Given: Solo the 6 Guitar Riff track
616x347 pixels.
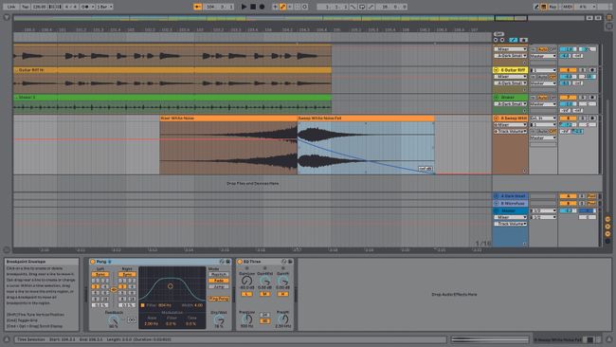Looking at the screenshot, I should coord(583,70).
